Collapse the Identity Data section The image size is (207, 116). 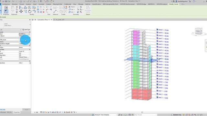pos(30,49)
